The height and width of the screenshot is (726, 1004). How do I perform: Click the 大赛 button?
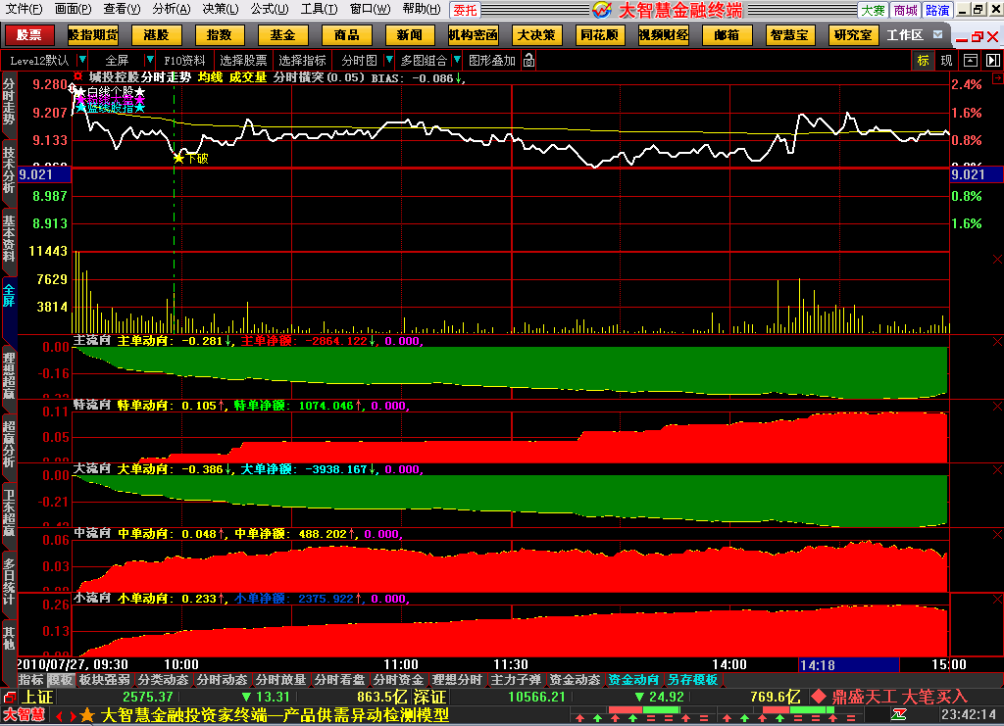tap(873, 10)
